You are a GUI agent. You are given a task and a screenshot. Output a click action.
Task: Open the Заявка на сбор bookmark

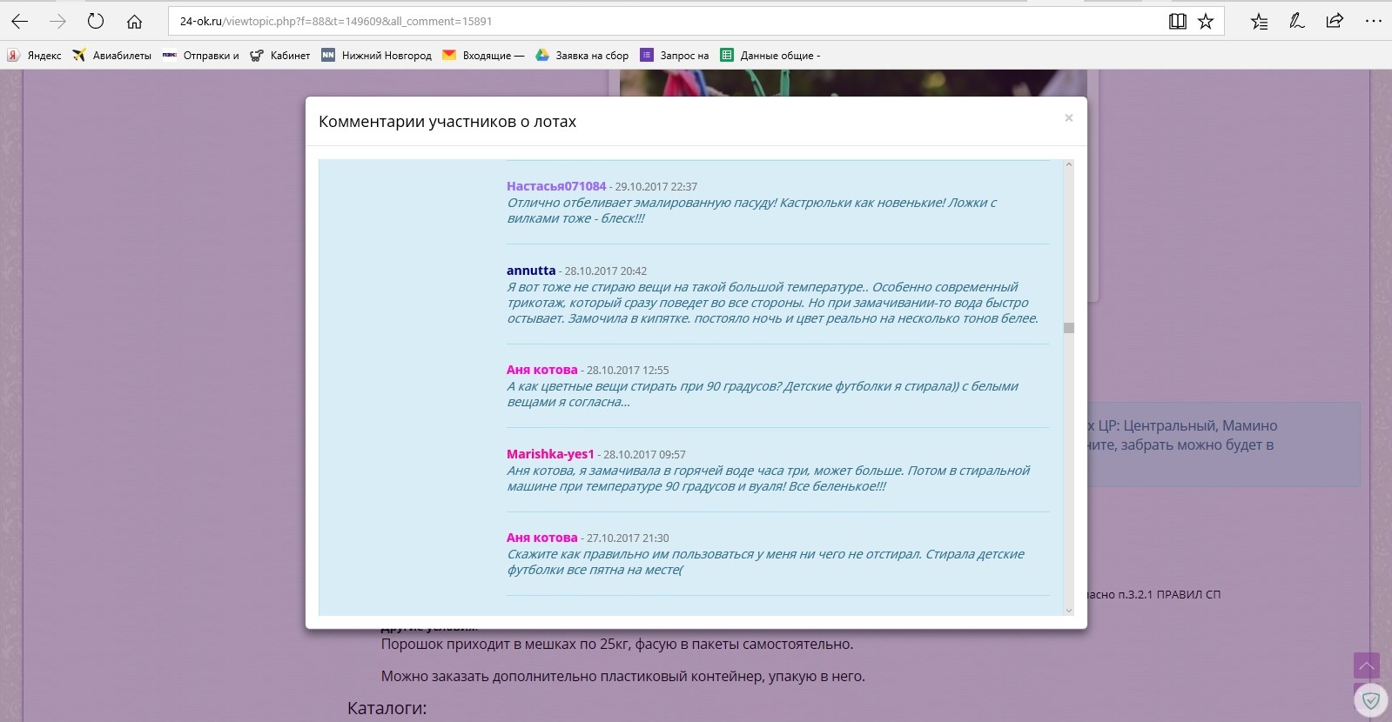[x=582, y=56]
